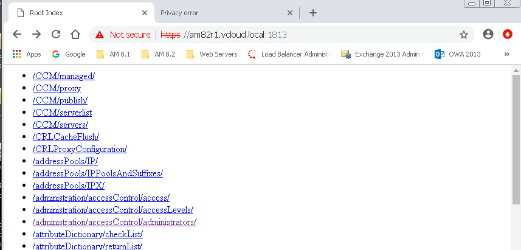Open the /CCM/managed/ link

pos(63,76)
